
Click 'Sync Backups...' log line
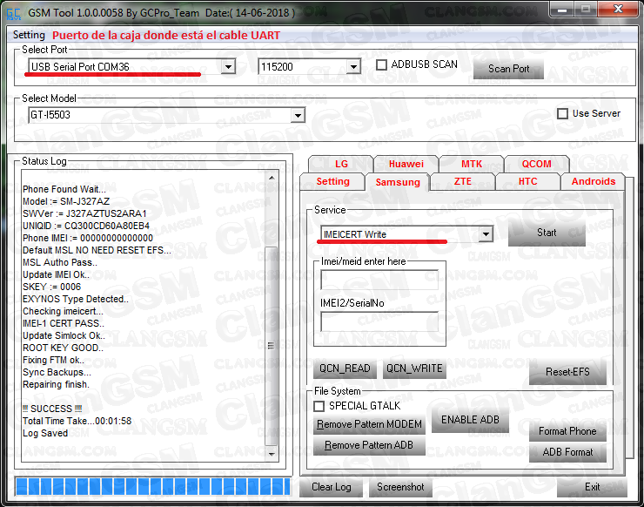[57, 373]
